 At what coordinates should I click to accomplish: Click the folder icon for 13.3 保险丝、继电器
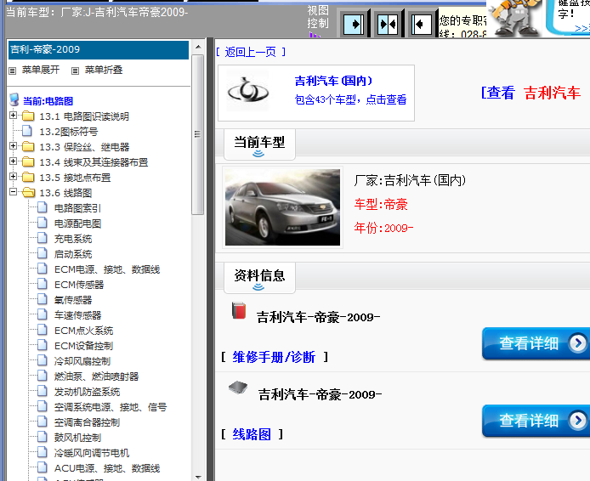[x=28, y=147]
